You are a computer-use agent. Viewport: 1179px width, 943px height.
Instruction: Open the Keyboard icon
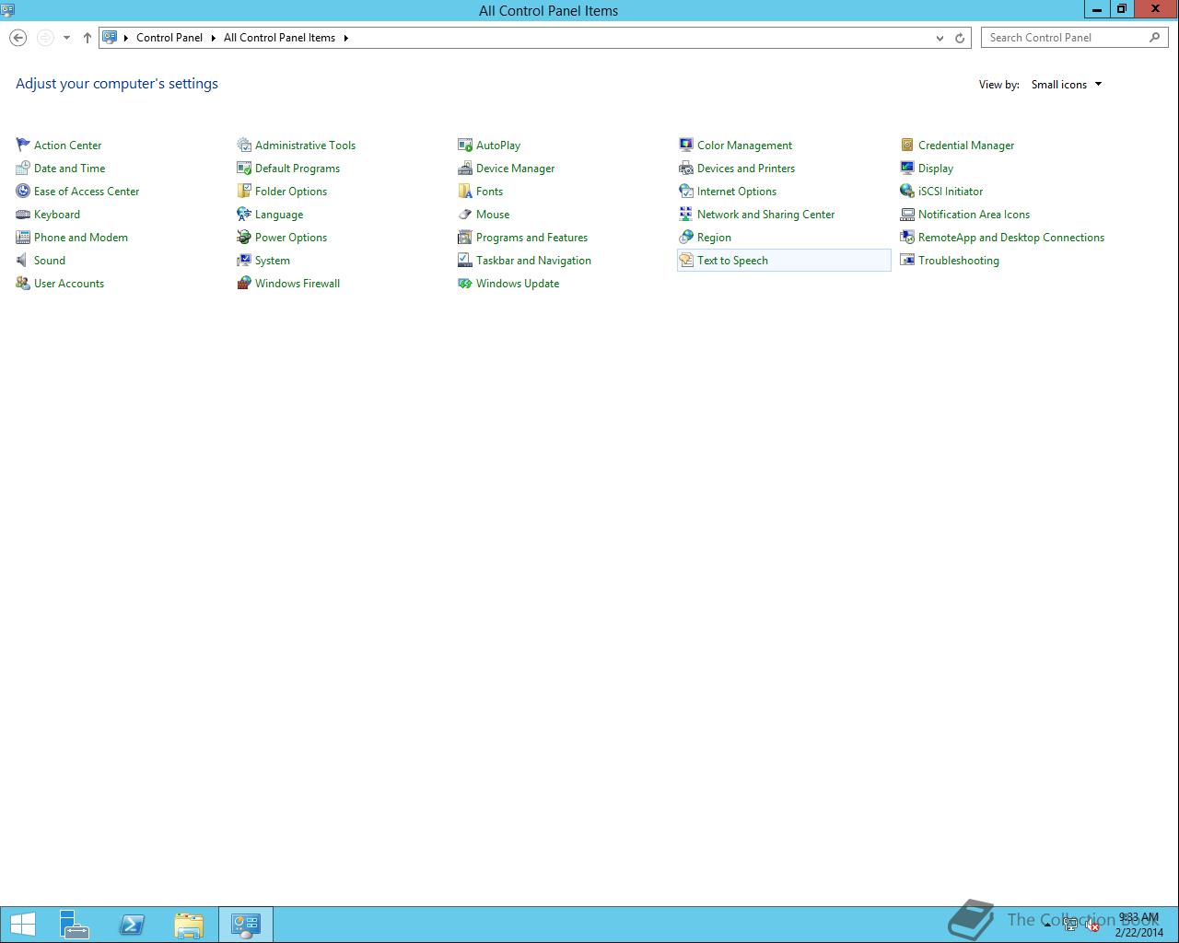[x=23, y=214]
